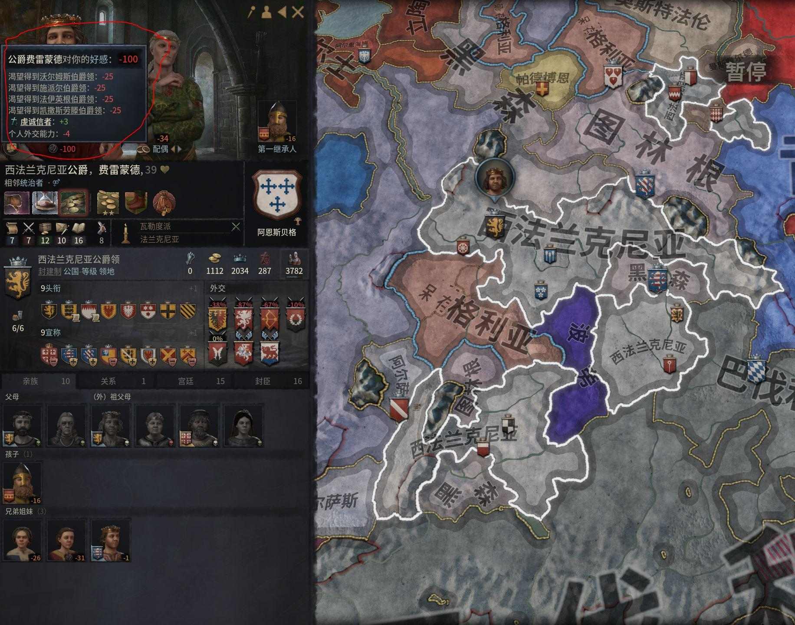
Task: Click the Bavaria blue-white checkered shield
Action: (756, 369)
